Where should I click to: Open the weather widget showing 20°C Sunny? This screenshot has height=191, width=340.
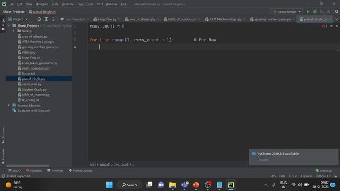pyautogui.click(x=14, y=185)
